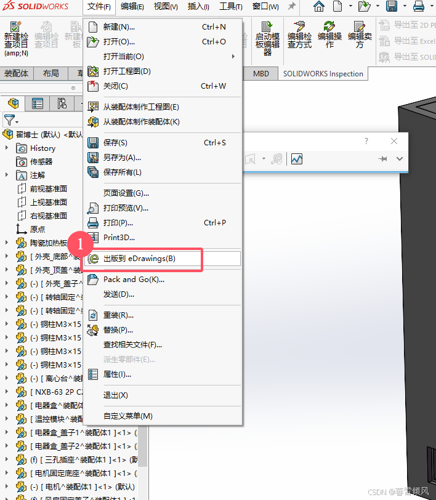Screen dimensions: 436x500
Task: Pin the menu bar with the pushpin icon
Action: (x=291, y=6)
